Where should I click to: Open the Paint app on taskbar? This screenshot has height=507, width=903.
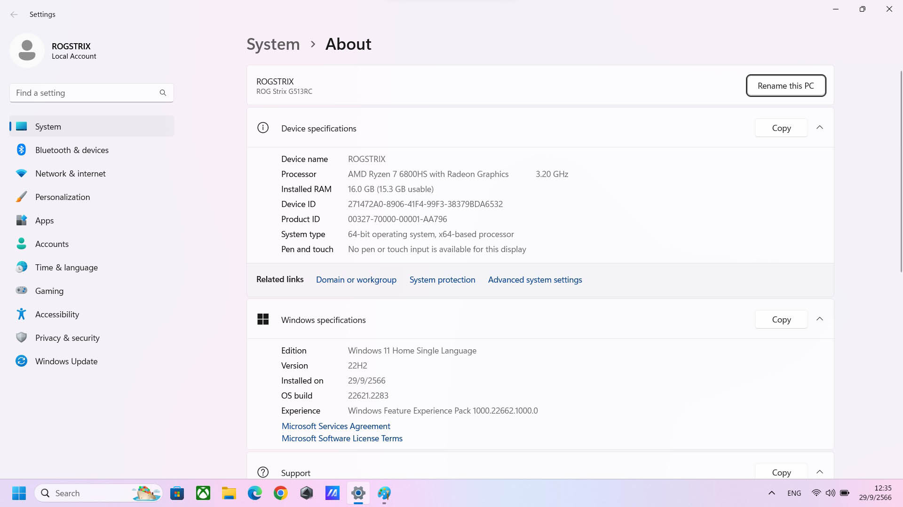click(384, 493)
